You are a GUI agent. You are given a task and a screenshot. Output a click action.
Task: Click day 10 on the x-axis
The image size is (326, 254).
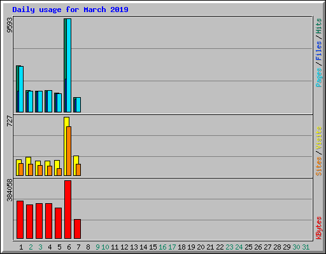[x=105, y=247]
